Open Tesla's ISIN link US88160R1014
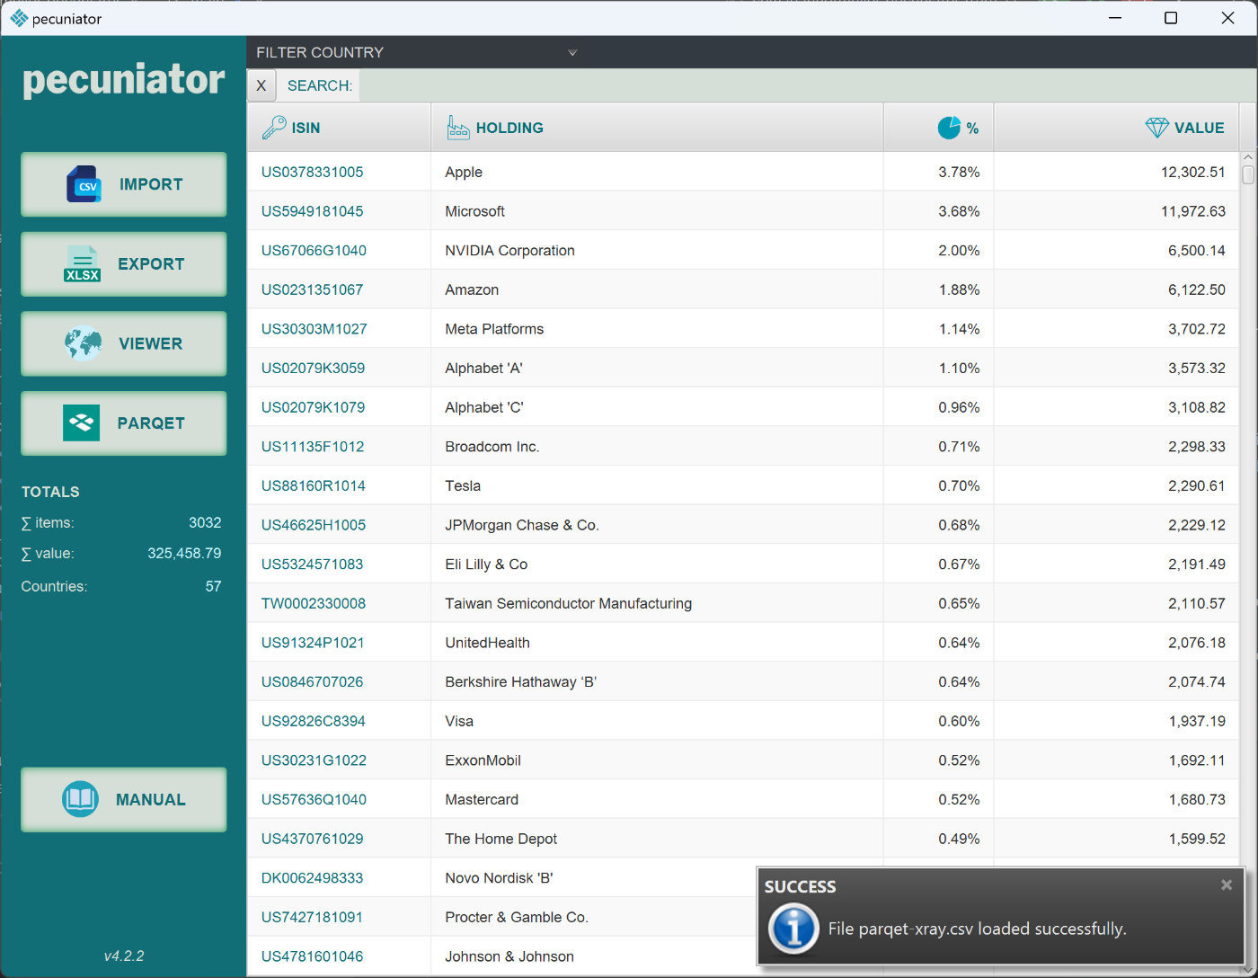 (313, 485)
